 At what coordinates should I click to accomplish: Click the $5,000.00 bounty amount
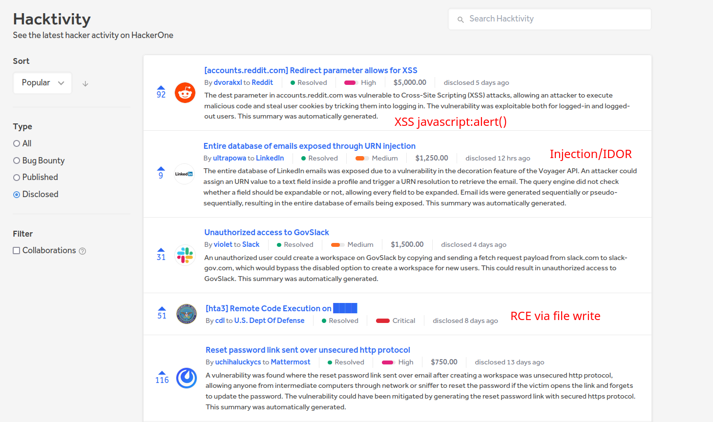coord(410,83)
